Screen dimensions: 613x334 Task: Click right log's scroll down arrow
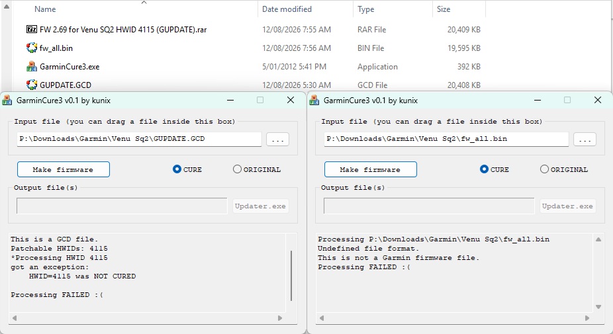pos(598,307)
